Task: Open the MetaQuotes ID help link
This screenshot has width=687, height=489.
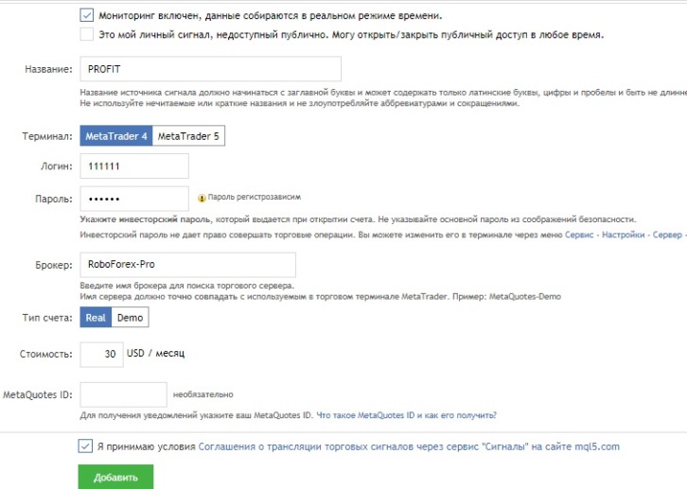Action: click(x=406, y=415)
